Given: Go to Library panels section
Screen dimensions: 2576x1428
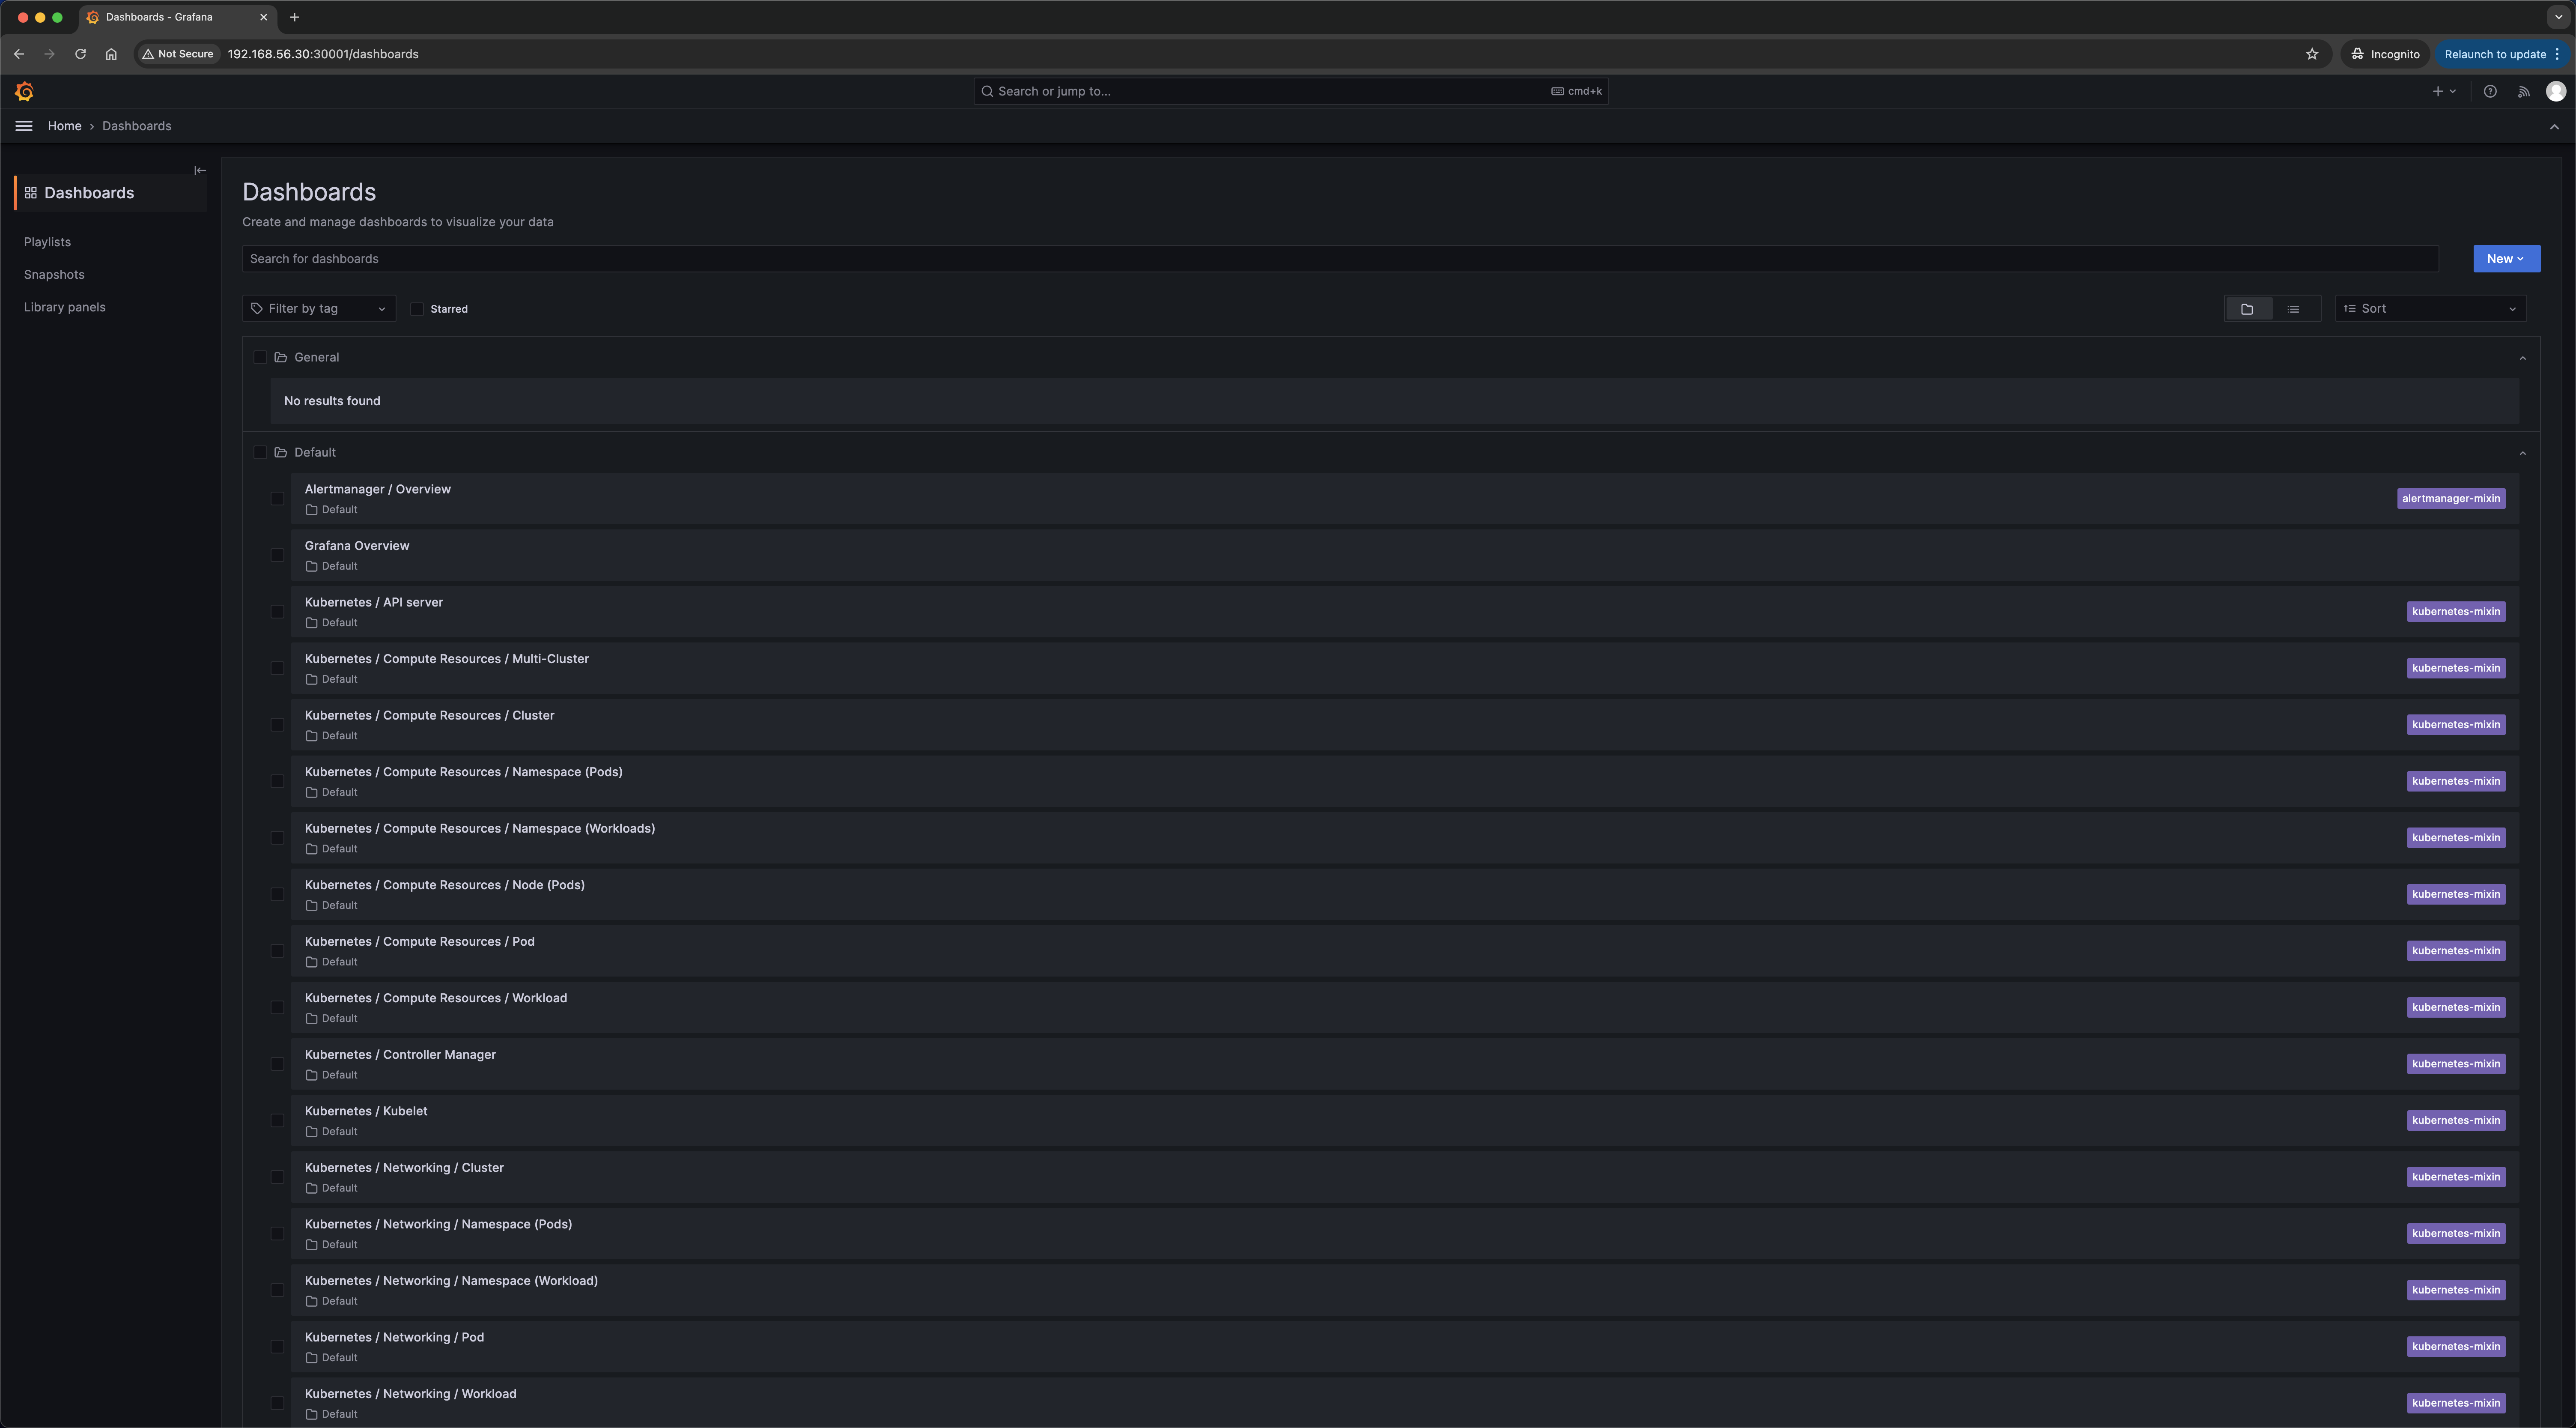Looking at the screenshot, I should point(64,307).
